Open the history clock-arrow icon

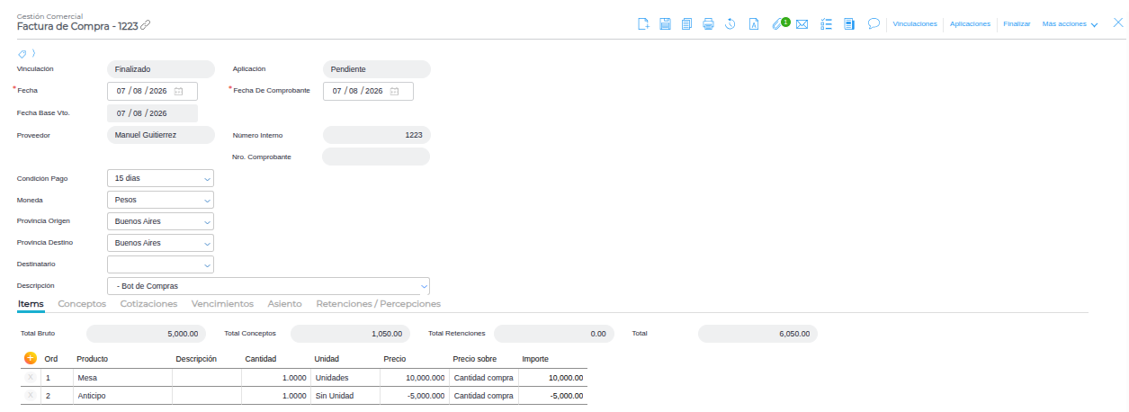point(731,24)
